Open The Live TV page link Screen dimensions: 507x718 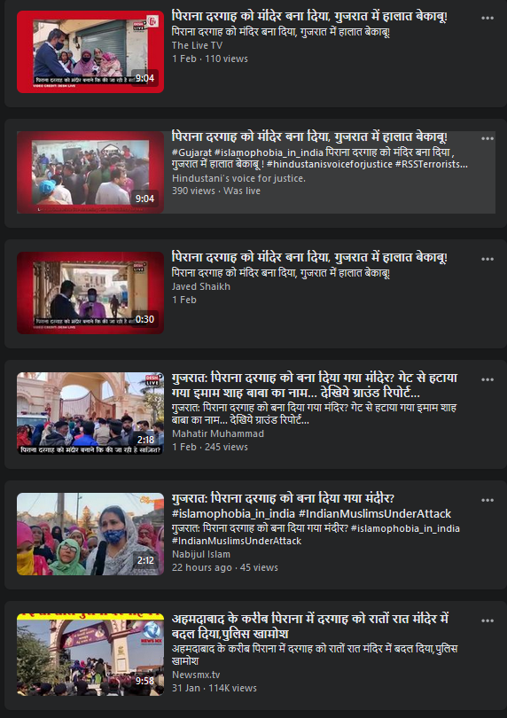197,45
